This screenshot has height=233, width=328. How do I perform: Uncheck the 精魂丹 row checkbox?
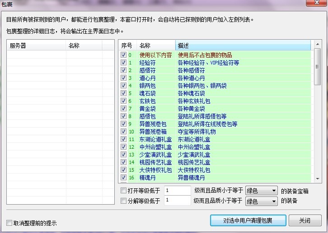tap(123, 178)
